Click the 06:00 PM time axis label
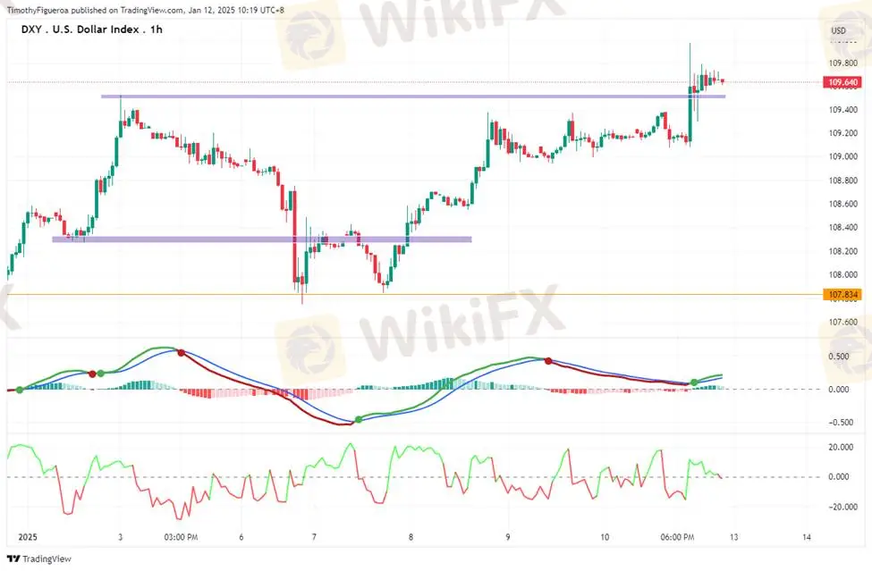The width and height of the screenshot is (872, 571). pyautogui.click(x=677, y=537)
